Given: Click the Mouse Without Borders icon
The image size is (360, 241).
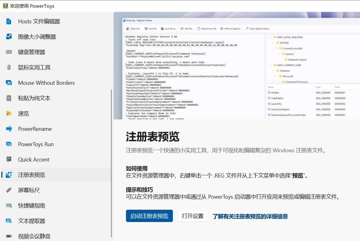Looking at the screenshot, I should (9, 83).
